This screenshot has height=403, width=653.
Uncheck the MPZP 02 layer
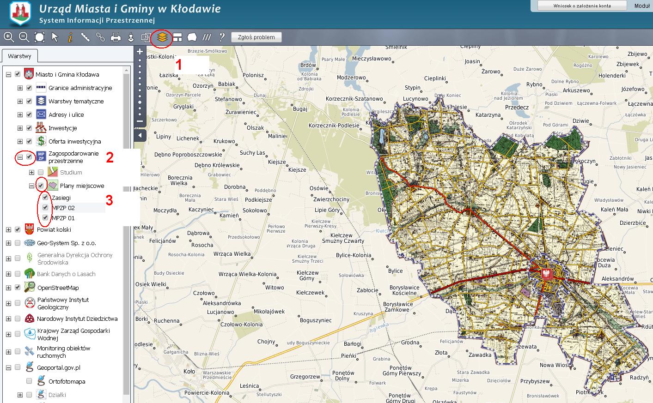[x=45, y=208]
